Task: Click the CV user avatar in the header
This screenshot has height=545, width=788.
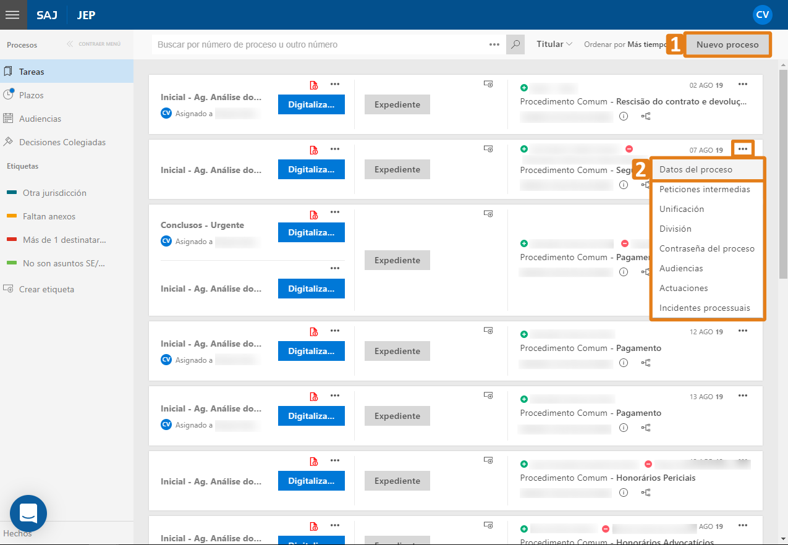Action: [x=762, y=15]
